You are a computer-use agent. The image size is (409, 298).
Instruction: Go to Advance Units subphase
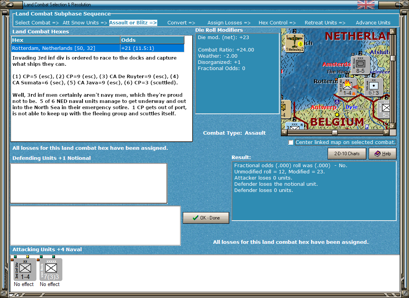(373, 23)
